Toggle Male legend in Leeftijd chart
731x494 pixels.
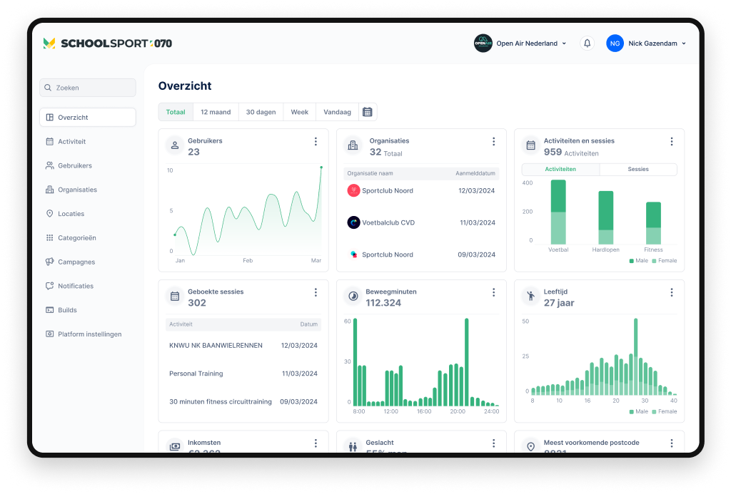click(x=638, y=412)
